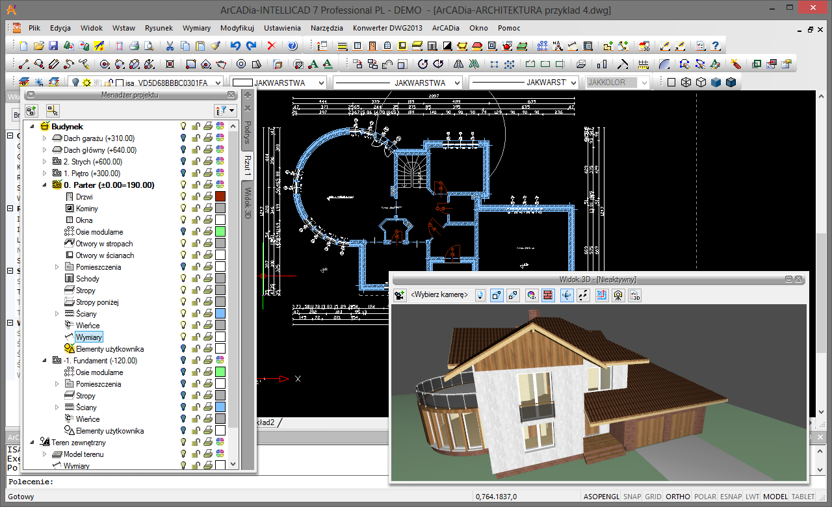
Task: Open the filter dropdown in Menadżer projektu
Action: pos(225,111)
